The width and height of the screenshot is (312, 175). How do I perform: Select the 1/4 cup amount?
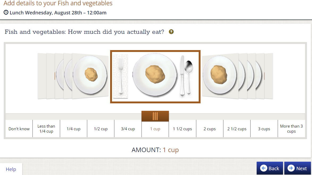73,129
